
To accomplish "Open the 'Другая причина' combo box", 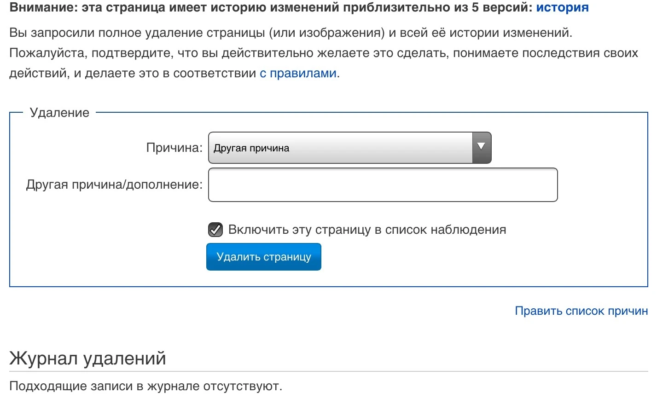I will coord(341,148).
